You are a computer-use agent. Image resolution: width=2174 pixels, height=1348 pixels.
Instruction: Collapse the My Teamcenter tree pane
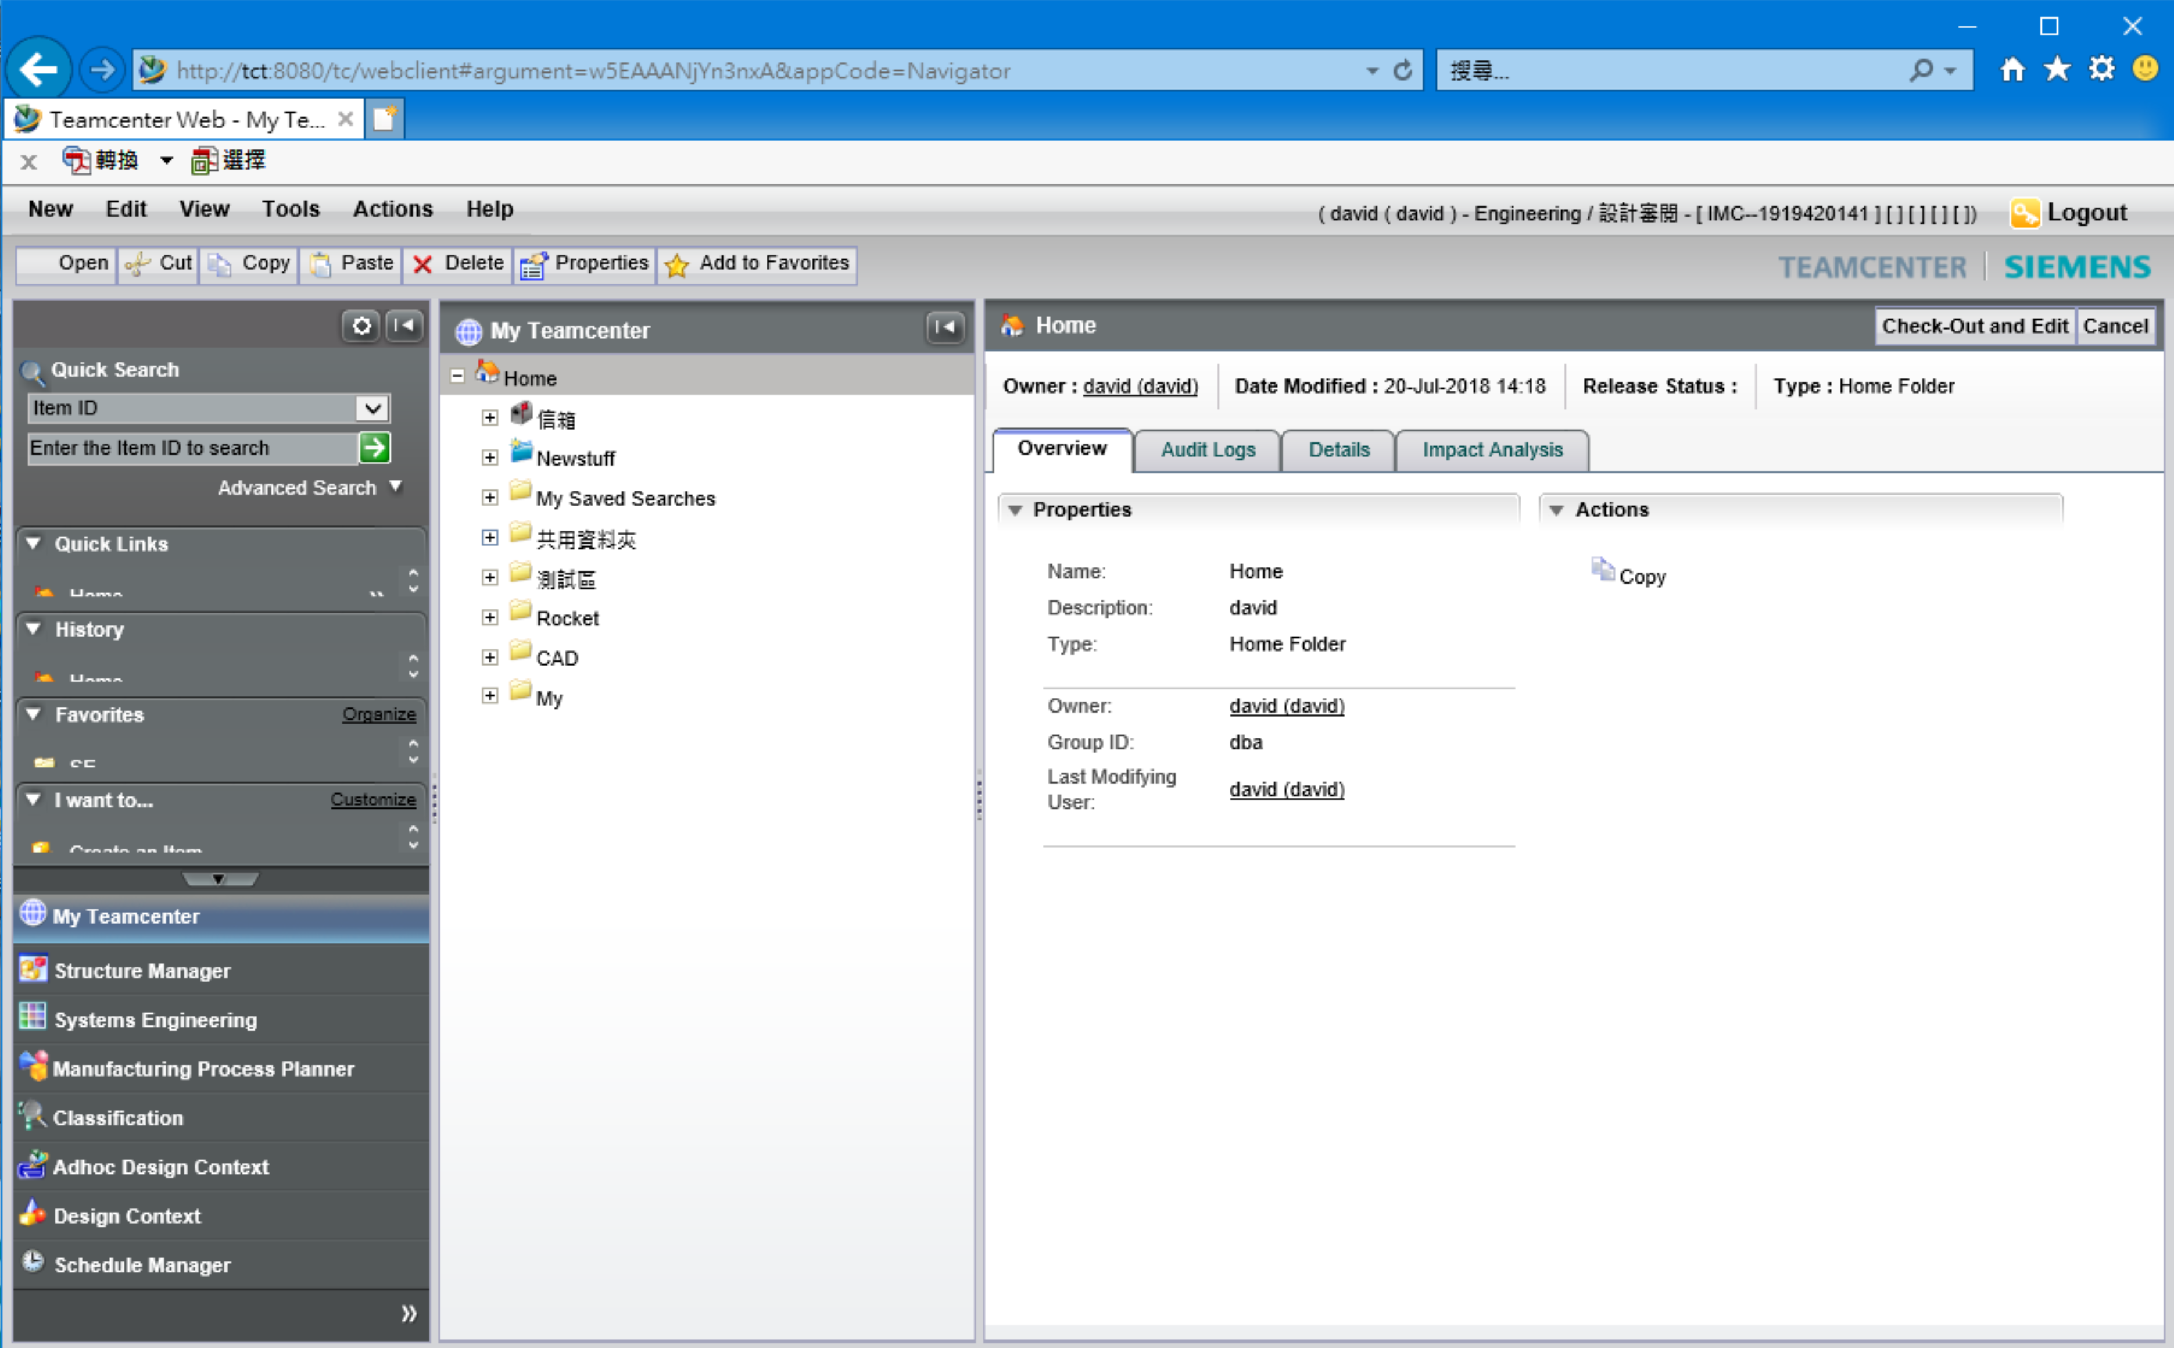click(x=945, y=328)
